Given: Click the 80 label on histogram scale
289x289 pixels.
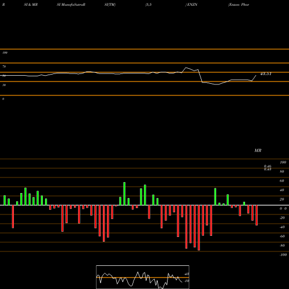Looking at the screenshot, I should point(282,172).
